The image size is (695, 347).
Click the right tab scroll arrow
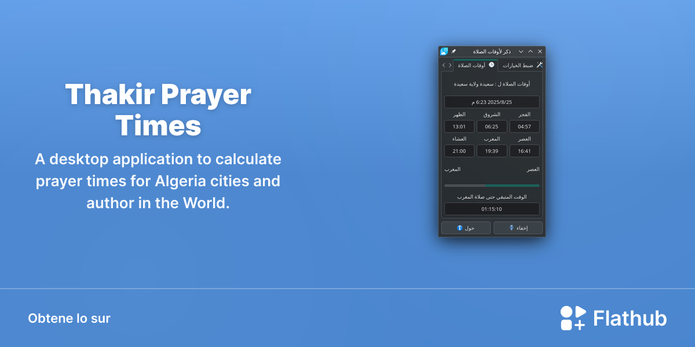[x=450, y=65]
